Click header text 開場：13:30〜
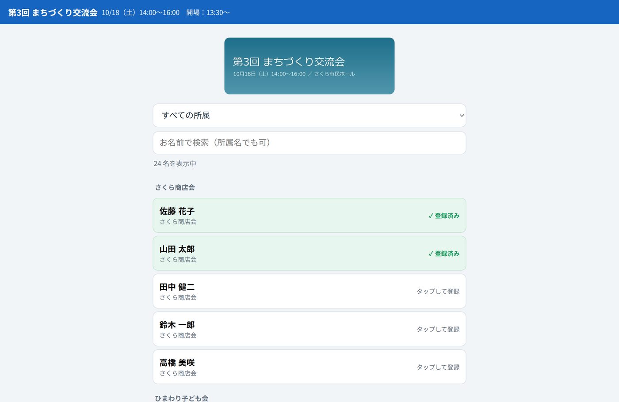 point(208,12)
